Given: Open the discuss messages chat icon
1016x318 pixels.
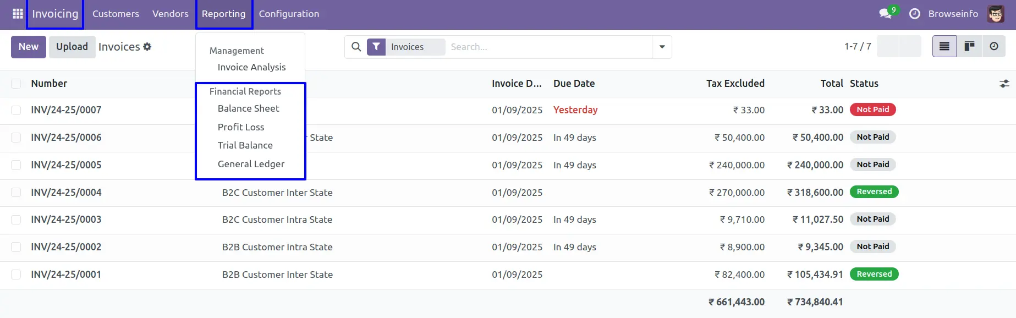Looking at the screenshot, I should coord(885,14).
